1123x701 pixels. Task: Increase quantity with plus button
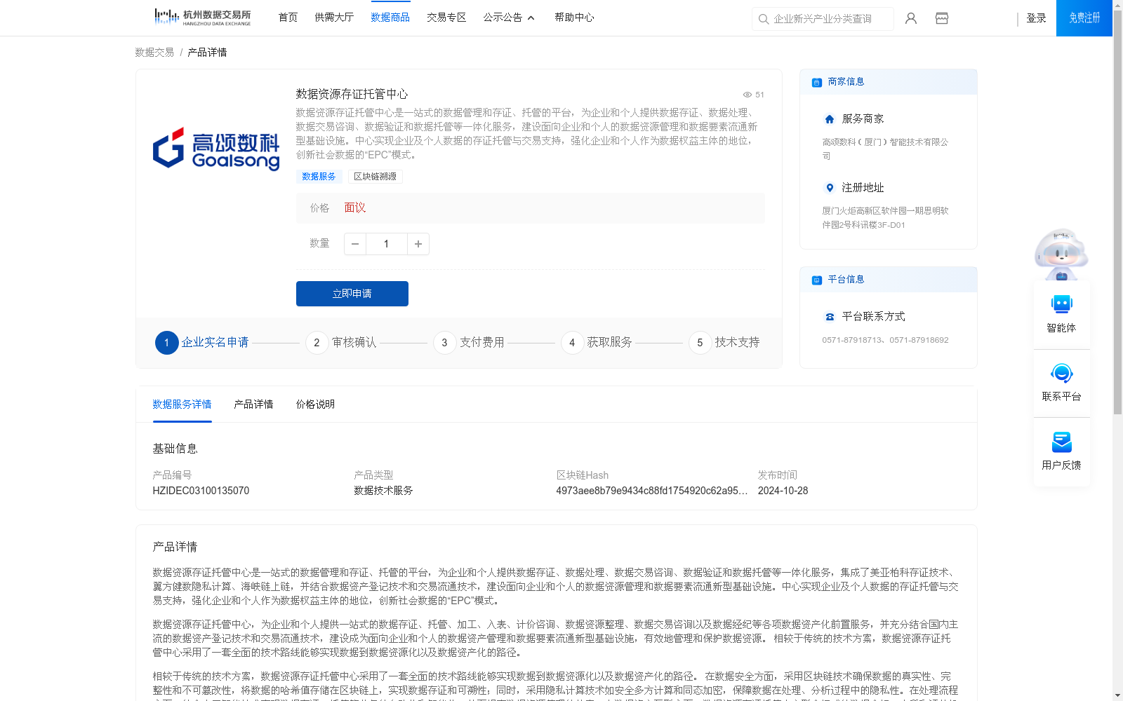coord(418,244)
